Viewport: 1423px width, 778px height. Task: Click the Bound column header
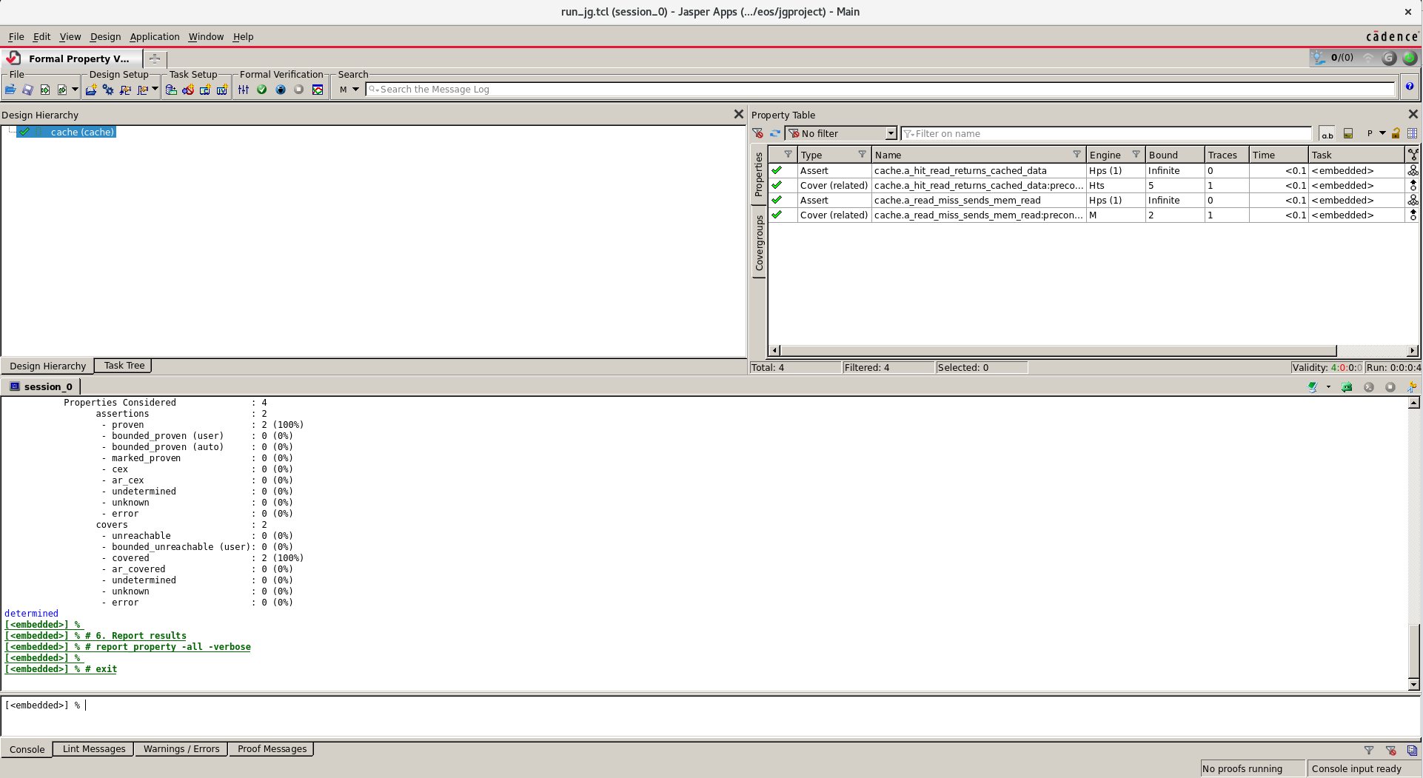[x=1175, y=155]
